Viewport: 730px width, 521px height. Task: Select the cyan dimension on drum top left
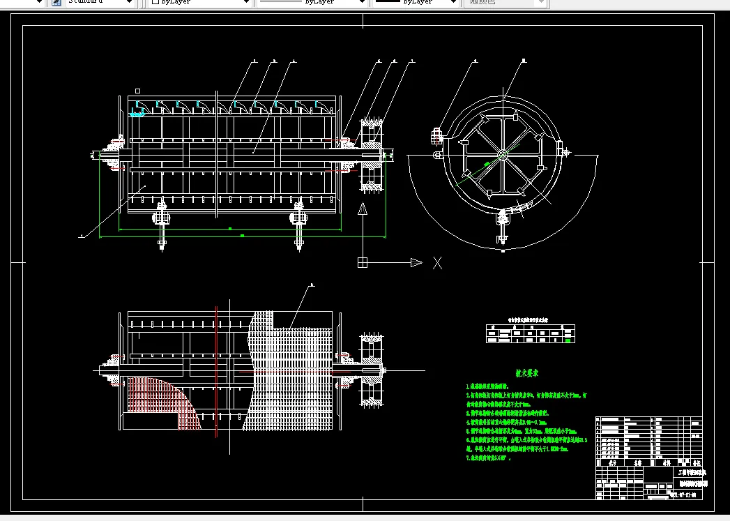point(137,114)
